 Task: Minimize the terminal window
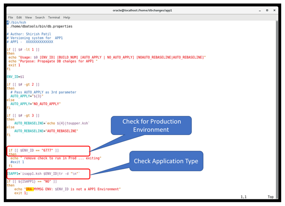(x=260, y=10)
